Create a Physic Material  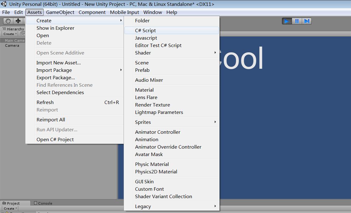click(x=171, y=164)
